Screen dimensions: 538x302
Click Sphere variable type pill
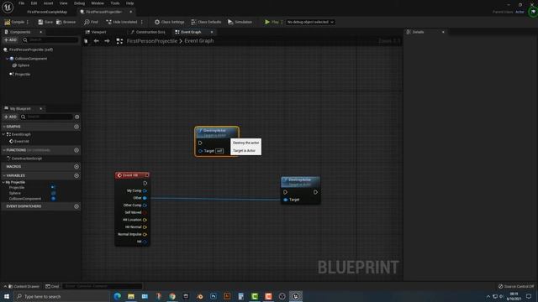click(53, 193)
